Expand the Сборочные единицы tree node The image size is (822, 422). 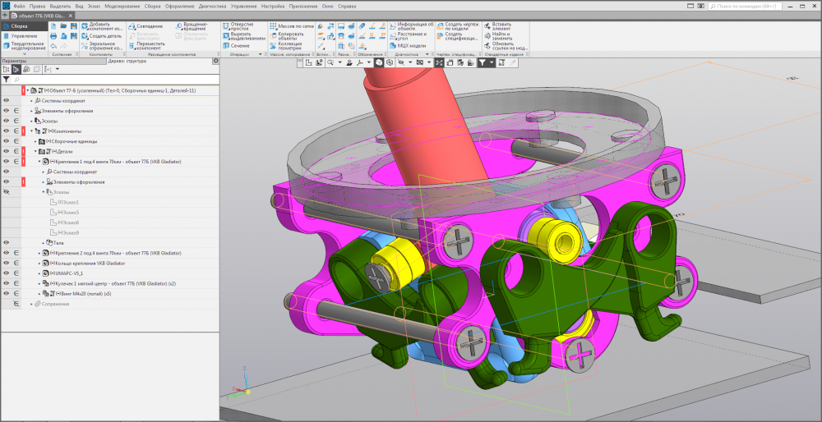[x=37, y=141]
